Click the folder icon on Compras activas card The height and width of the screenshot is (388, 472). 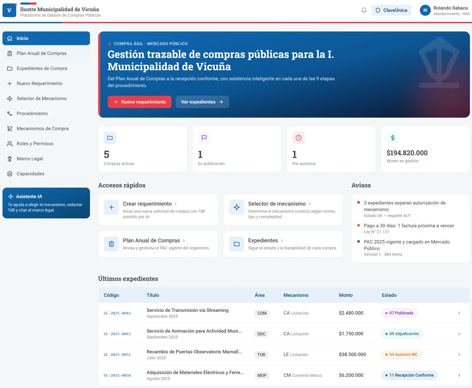pyautogui.click(x=110, y=138)
